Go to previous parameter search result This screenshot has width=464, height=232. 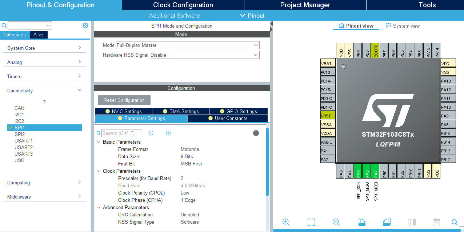tap(151, 133)
